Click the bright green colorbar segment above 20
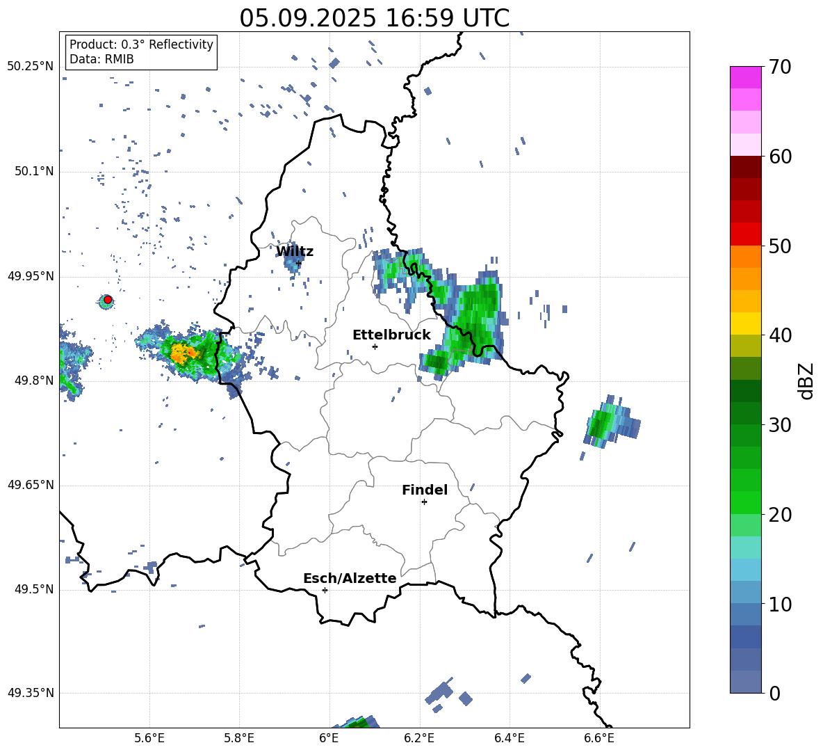This screenshot has width=823, height=752. [745, 502]
